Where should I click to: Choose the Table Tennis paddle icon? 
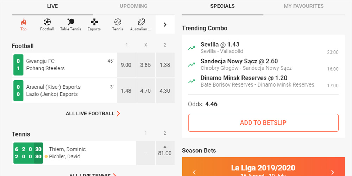tap(70, 22)
